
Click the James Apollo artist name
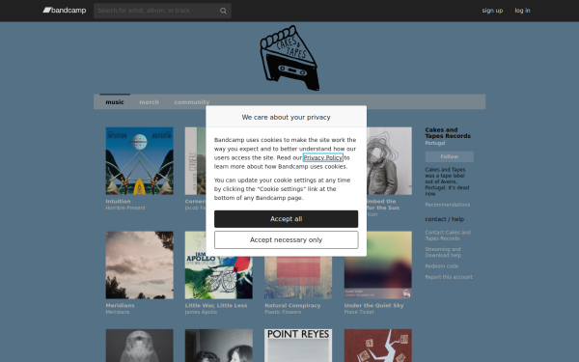(x=201, y=312)
